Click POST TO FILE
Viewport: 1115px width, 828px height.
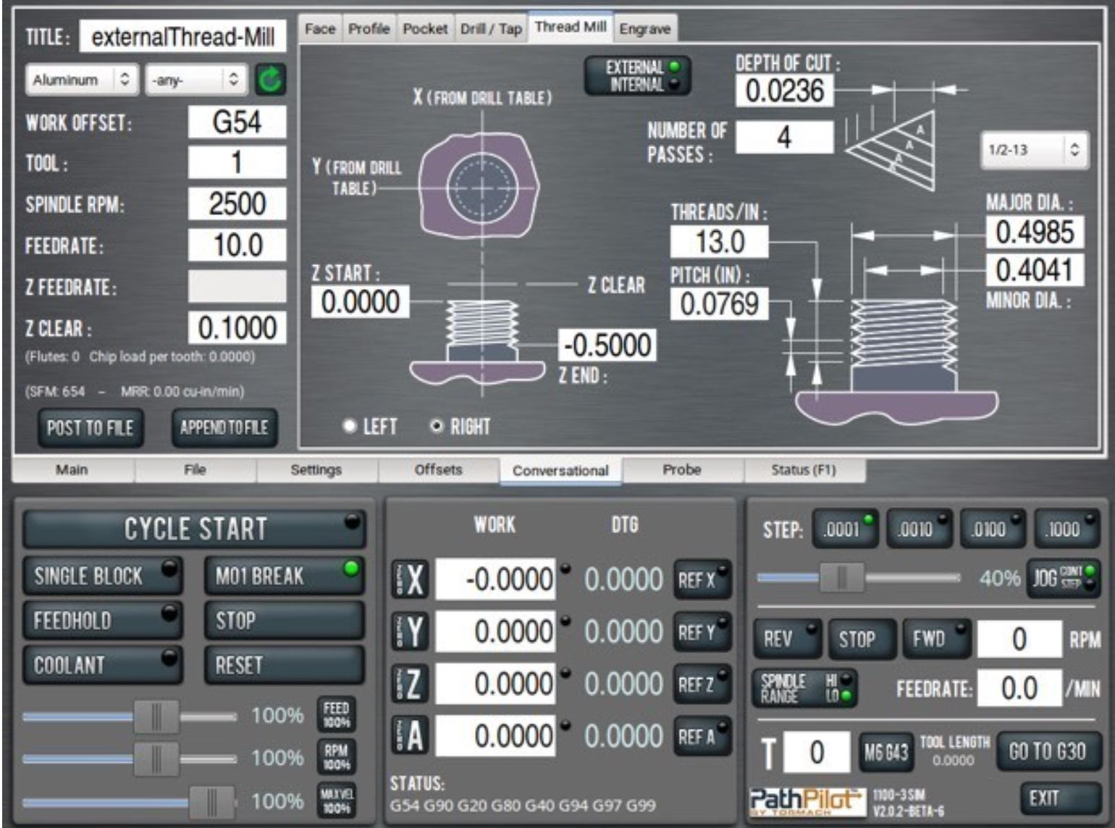click(91, 427)
